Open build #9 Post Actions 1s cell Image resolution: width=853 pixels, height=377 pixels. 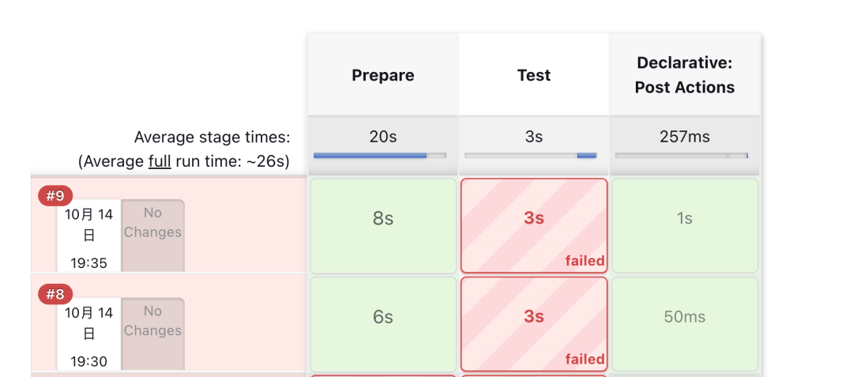coord(685,226)
